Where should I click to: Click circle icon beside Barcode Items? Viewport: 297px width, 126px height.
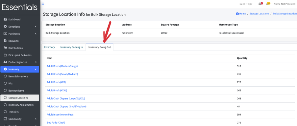(x=5, y=91)
